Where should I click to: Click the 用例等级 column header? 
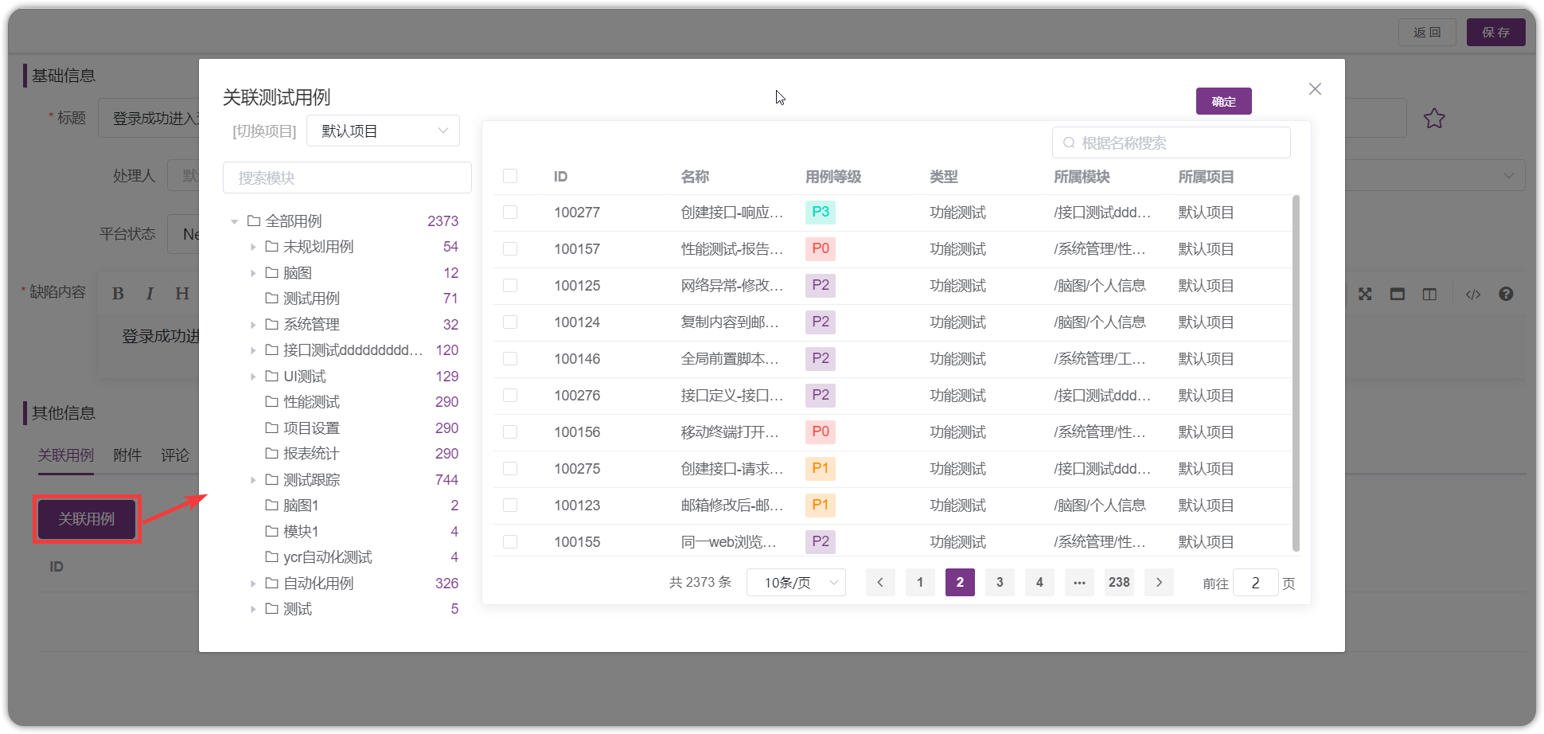(833, 177)
